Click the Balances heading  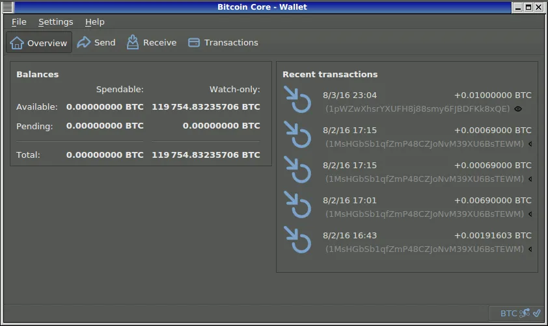(x=37, y=74)
